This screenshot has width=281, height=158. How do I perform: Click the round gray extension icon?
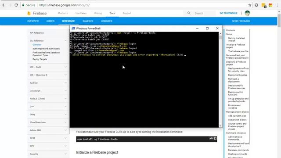click(256, 5)
